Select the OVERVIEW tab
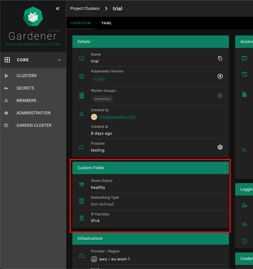This screenshot has width=253, height=269. (x=81, y=23)
